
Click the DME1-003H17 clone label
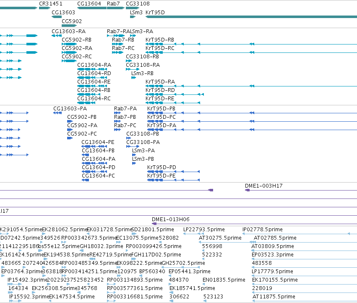263,186
